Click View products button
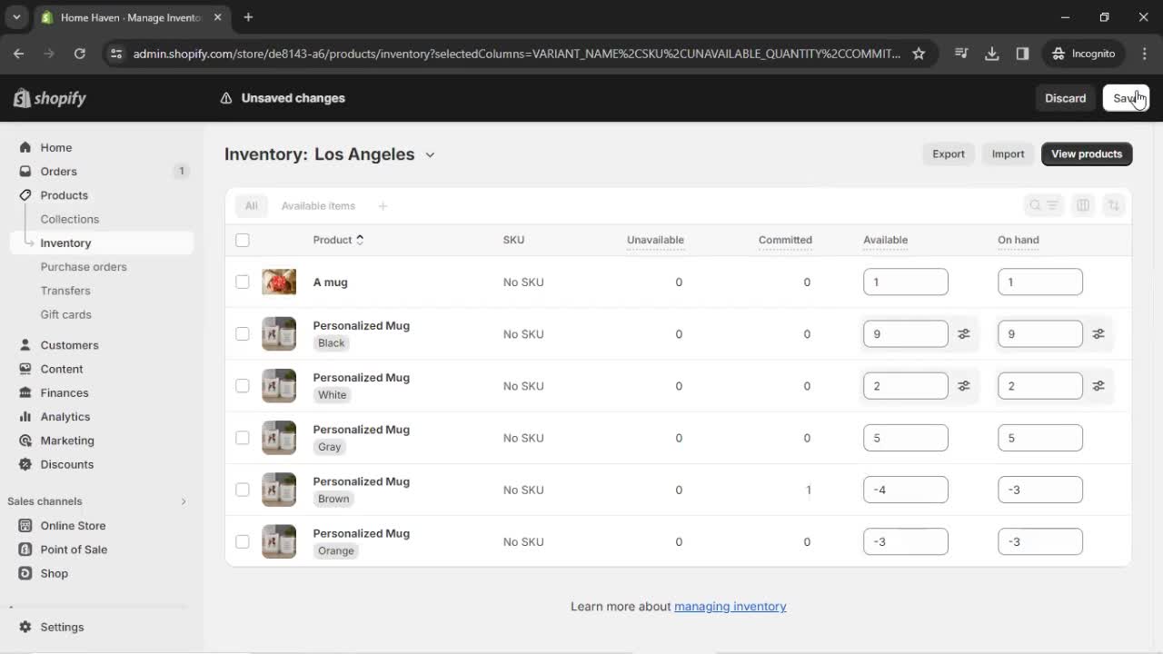 1087,154
